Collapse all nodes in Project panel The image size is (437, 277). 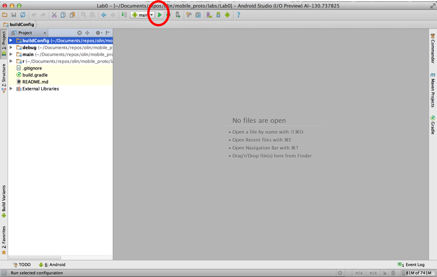tap(87, 33)
